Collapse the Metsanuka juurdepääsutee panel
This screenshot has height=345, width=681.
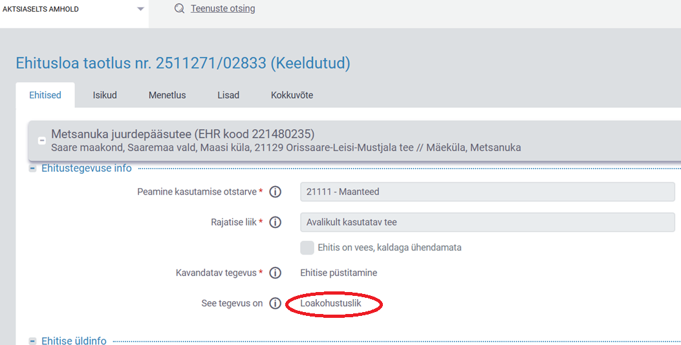pyautogui.click(x=41, y=140)
